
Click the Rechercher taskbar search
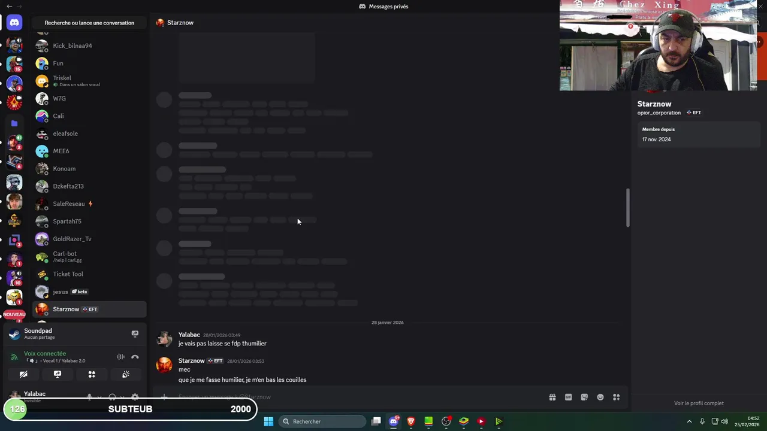(x=322, y=421)
